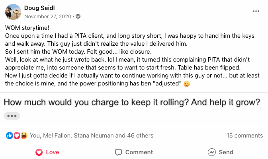Open the list of people who reacted

[x=92, y=136]
